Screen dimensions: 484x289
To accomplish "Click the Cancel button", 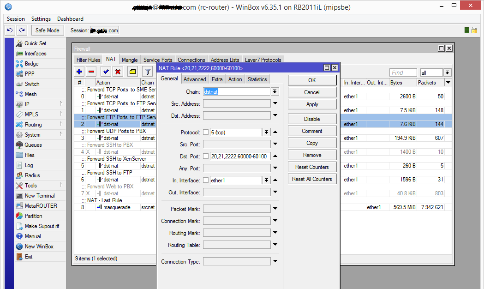I will click(312, 92).
